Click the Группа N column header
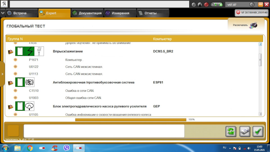The height and width of the screenshot is (152, 270). [x=15, y=39]
